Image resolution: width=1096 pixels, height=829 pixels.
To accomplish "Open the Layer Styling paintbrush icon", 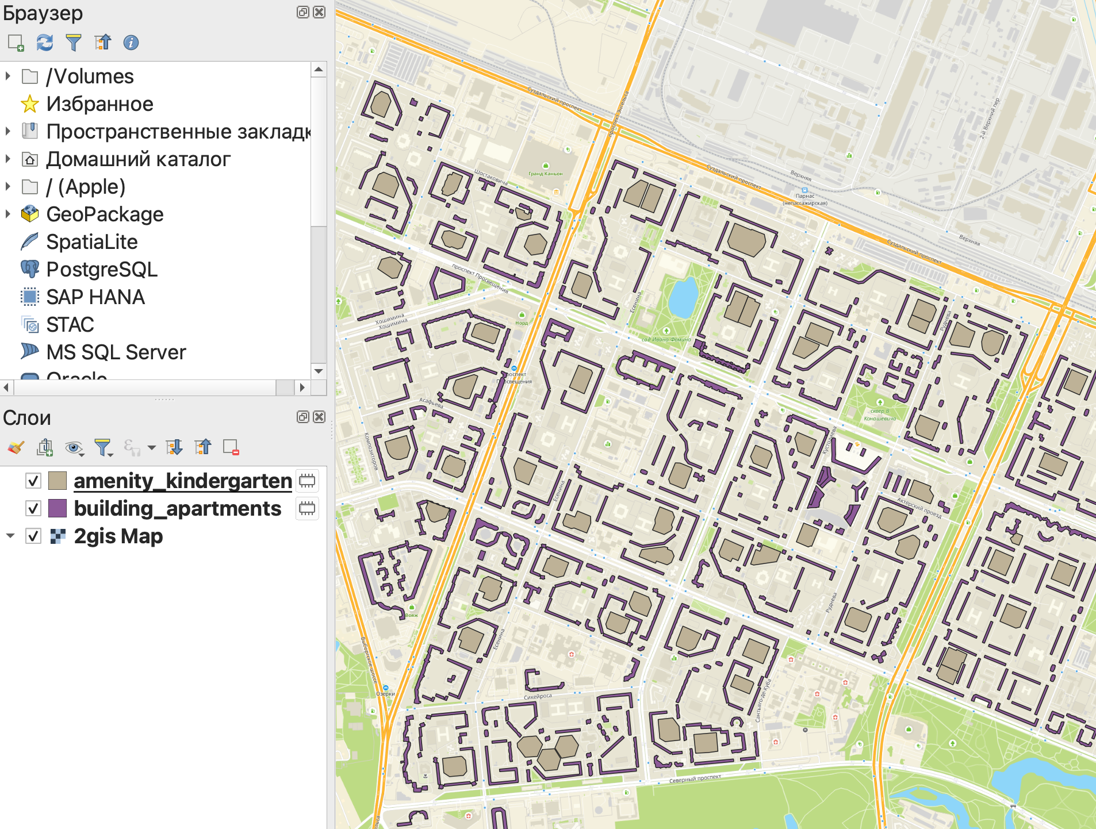I will (16, 447).
